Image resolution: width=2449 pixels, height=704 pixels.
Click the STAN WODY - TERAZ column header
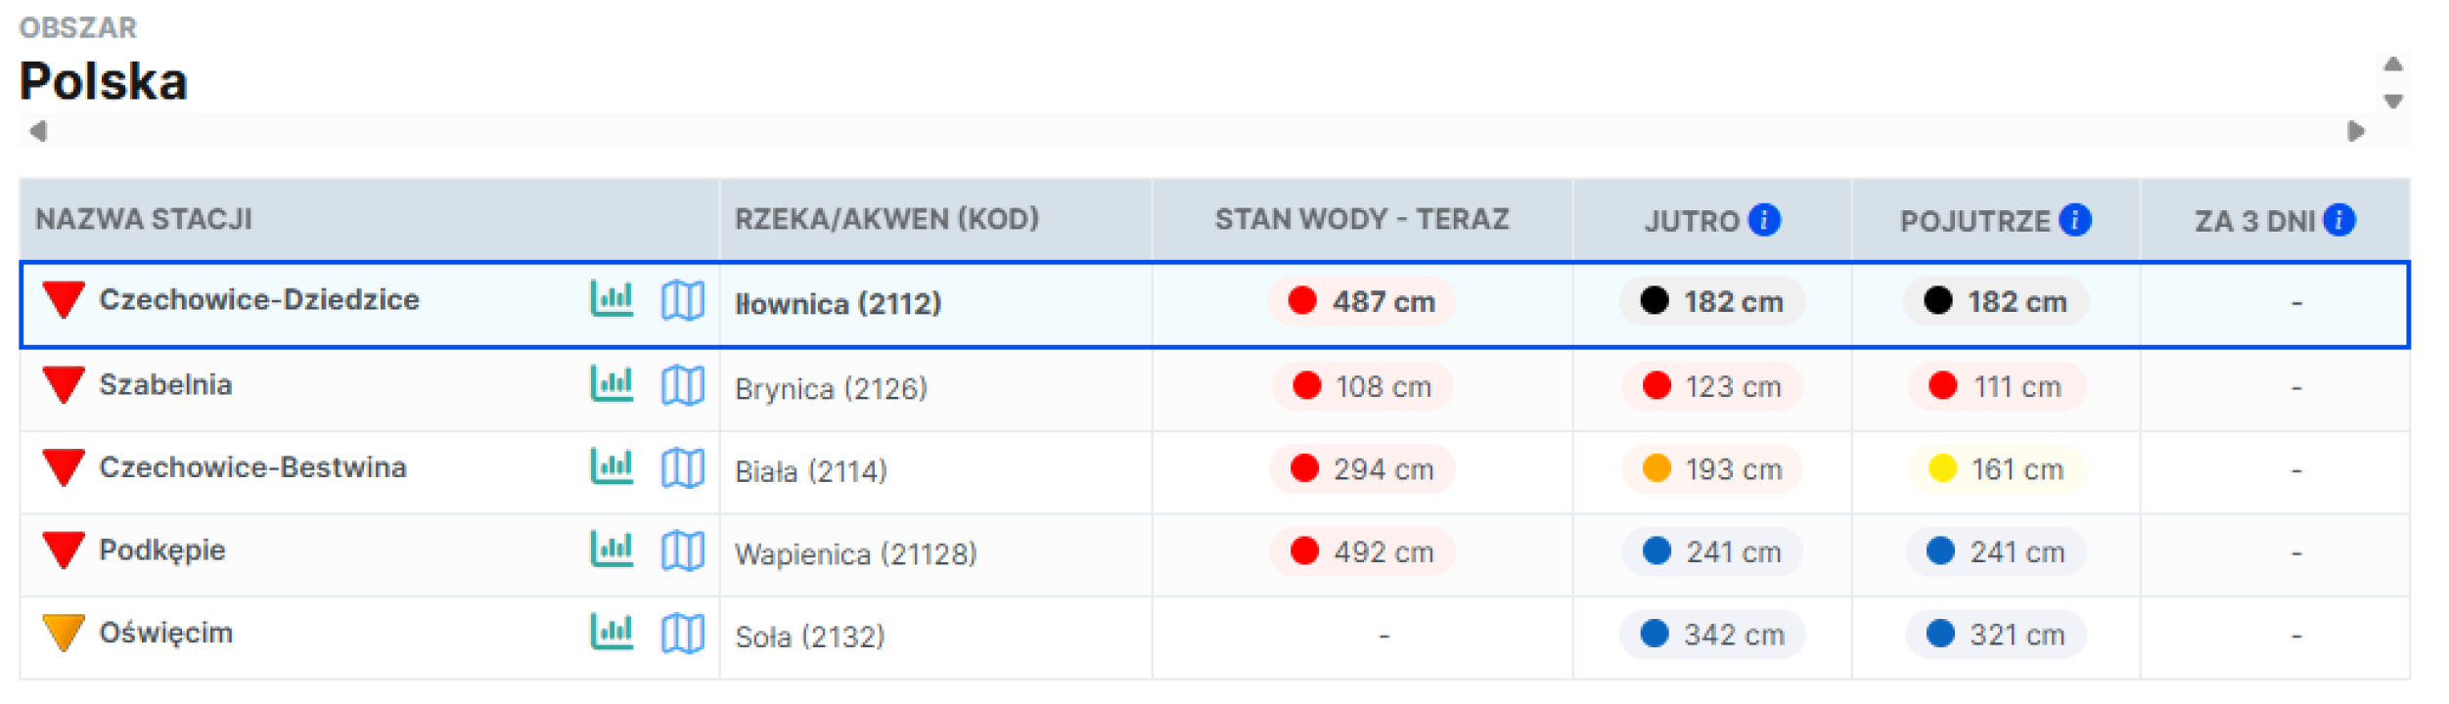(x=1361, y=220)
